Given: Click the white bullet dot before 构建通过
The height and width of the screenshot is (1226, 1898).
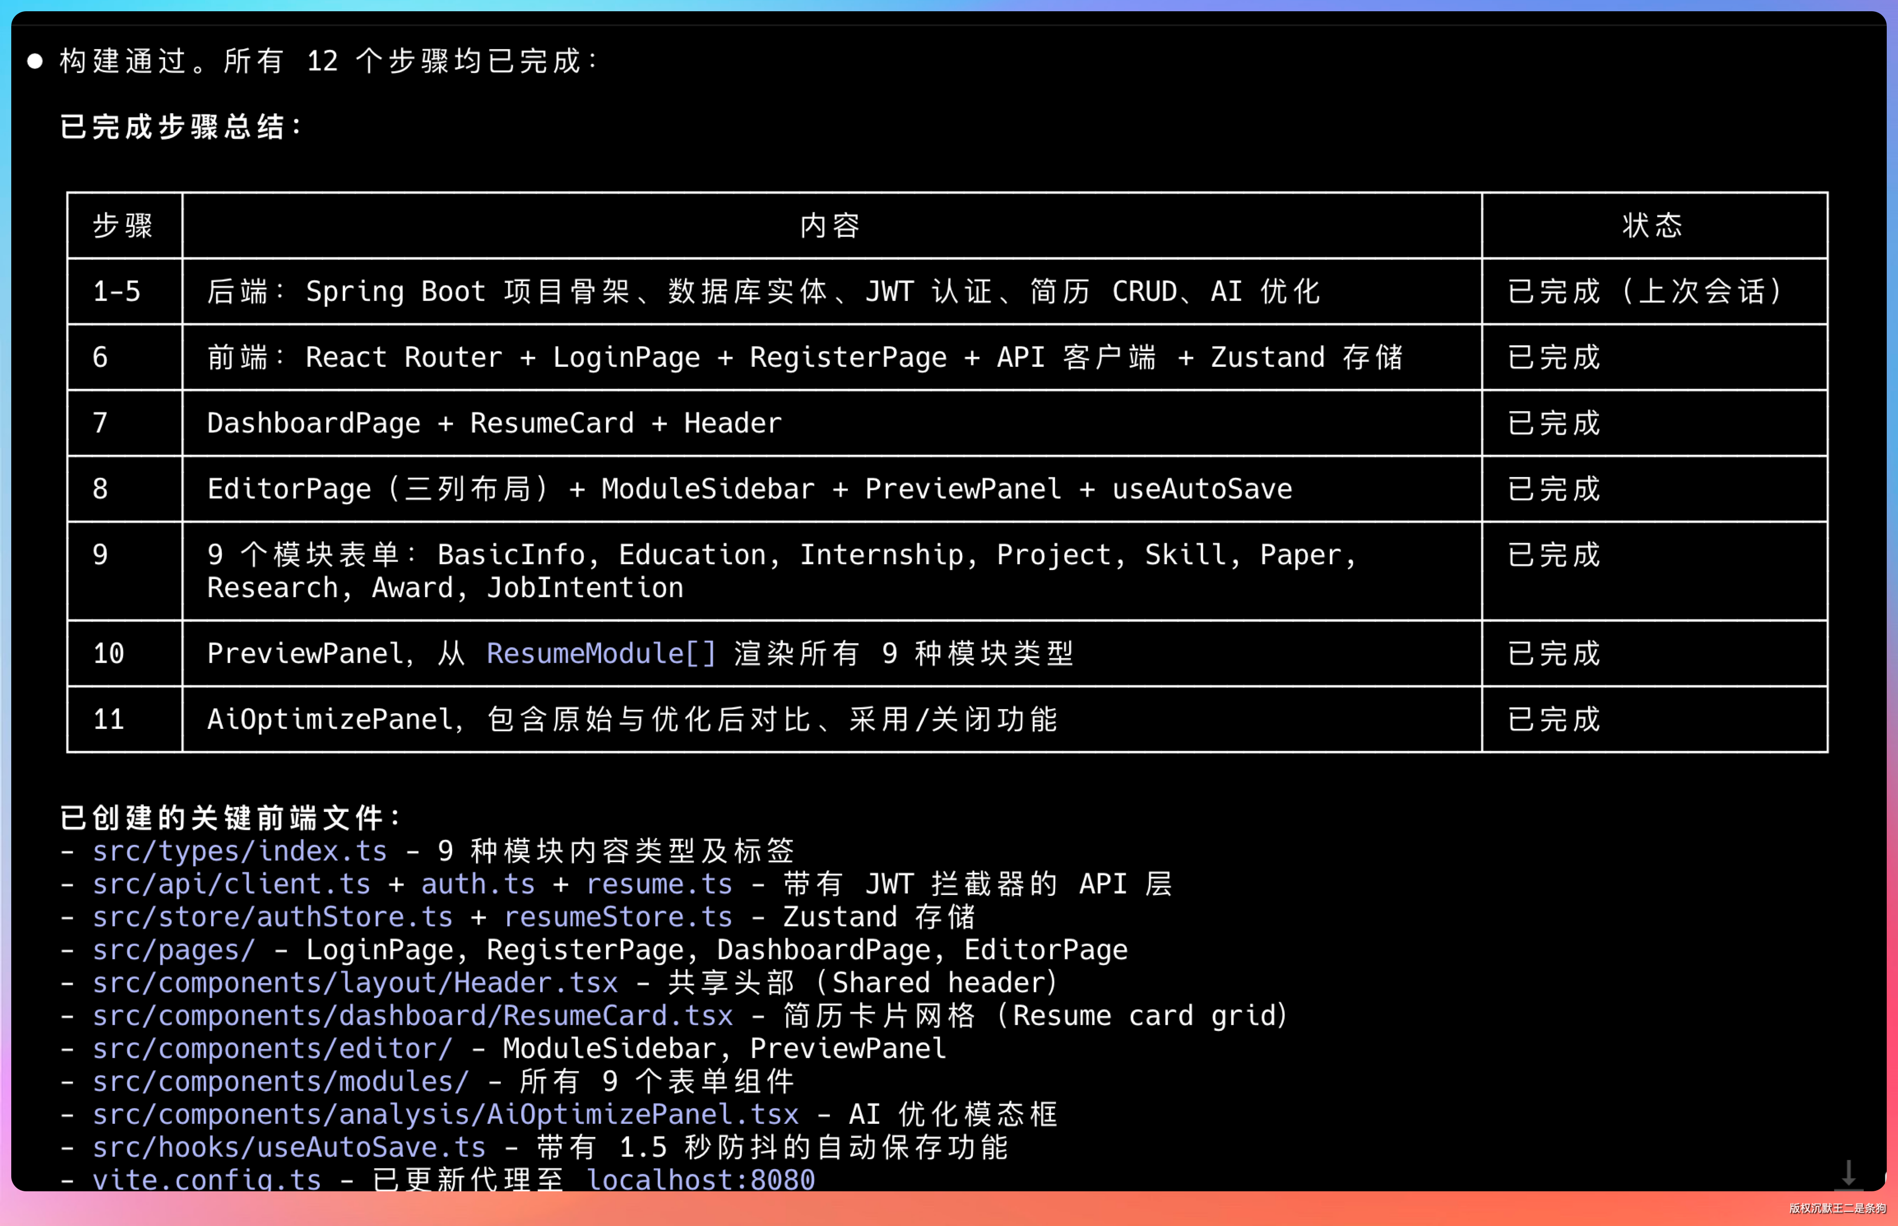Looking at the screenshot, I should coord(35,61).
